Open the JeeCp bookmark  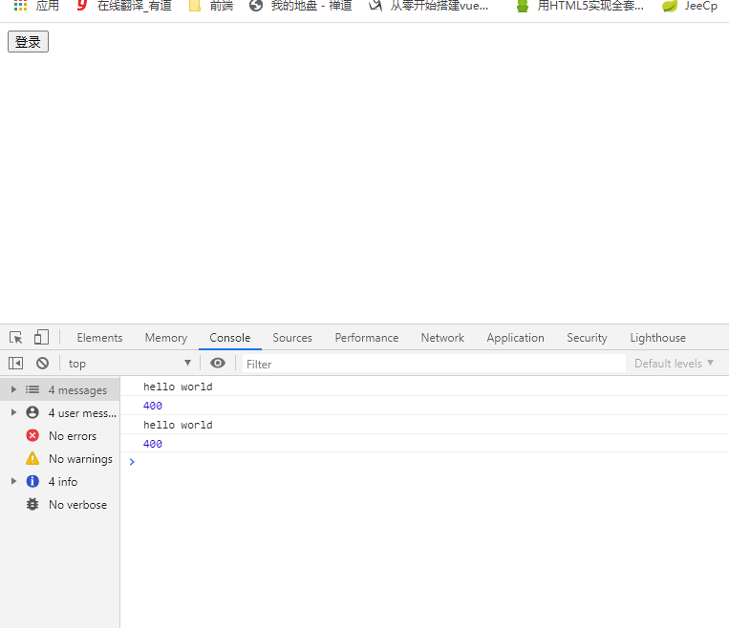690,6
